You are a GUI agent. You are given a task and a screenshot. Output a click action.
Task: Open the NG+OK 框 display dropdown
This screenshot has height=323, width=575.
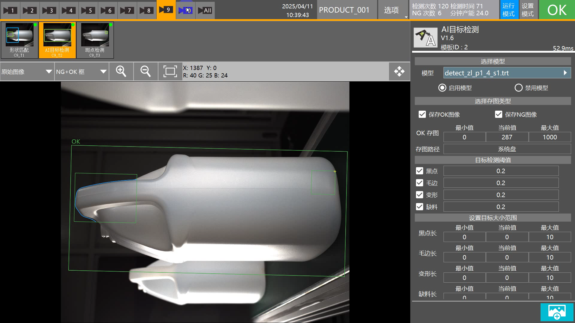tap(81, 72)
